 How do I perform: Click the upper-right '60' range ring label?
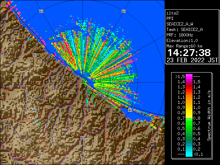click(x=124, y=11)
